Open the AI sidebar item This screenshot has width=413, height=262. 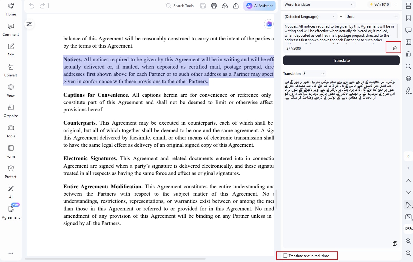(x=11, y=192)
